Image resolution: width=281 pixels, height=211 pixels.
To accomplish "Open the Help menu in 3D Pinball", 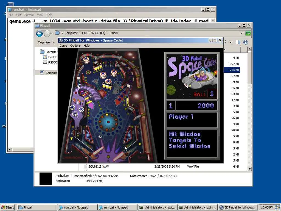I will tap(86, 46).
